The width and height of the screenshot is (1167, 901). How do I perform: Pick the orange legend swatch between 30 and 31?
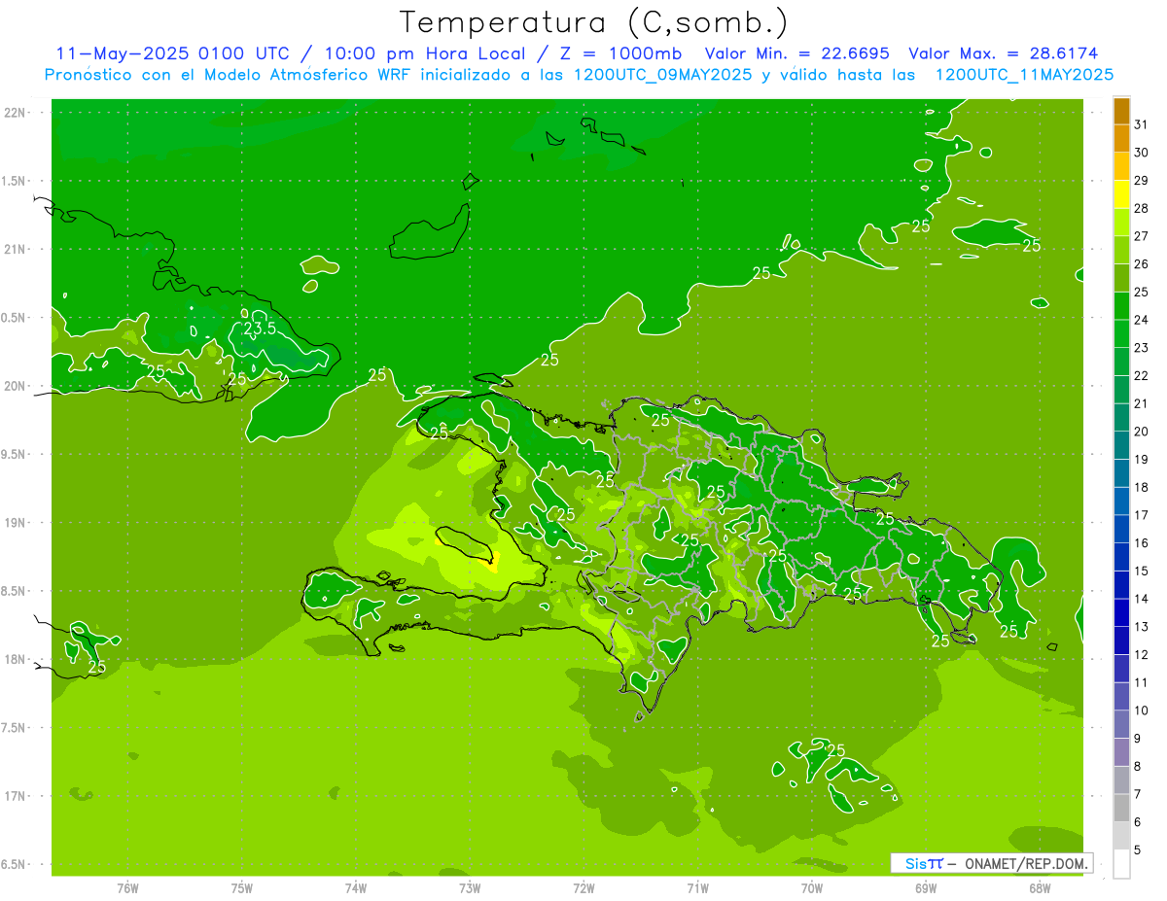click(x=1121, y=139)
